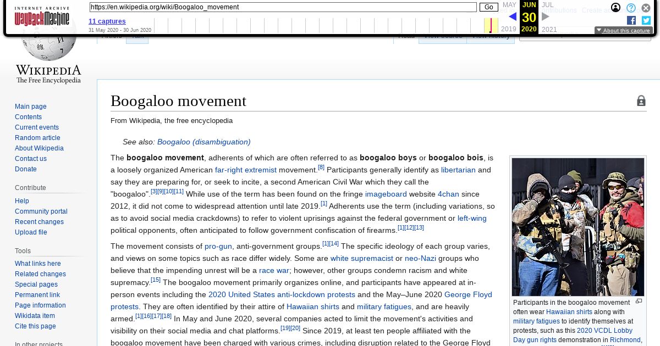This screenshot has height=346, width=660.
Task: Go to previous capture with blue arrow
Action: (x=512, y=16)
